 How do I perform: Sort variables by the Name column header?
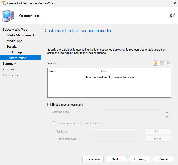(73, 71)
